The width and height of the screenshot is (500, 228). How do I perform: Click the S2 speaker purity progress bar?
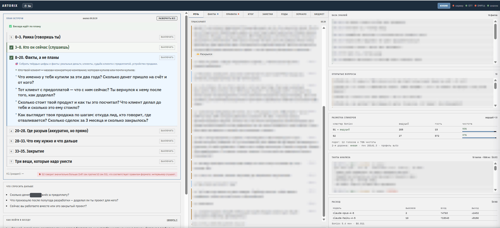pos(479,138)
